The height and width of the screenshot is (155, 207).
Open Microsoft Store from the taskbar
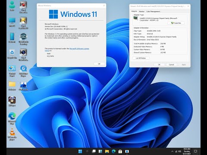[x=120, y=151]
